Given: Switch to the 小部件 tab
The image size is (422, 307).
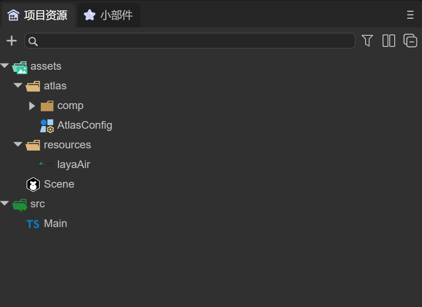Looking at the screenshot, I should pos(110,15).
